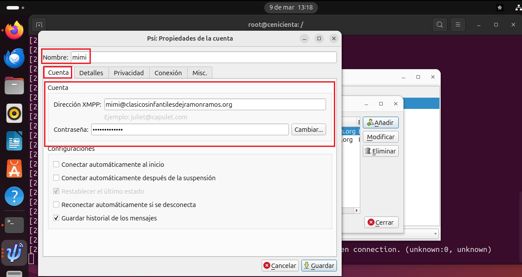
Task: Launch Firefox from the dock
Action: (13, 30)
